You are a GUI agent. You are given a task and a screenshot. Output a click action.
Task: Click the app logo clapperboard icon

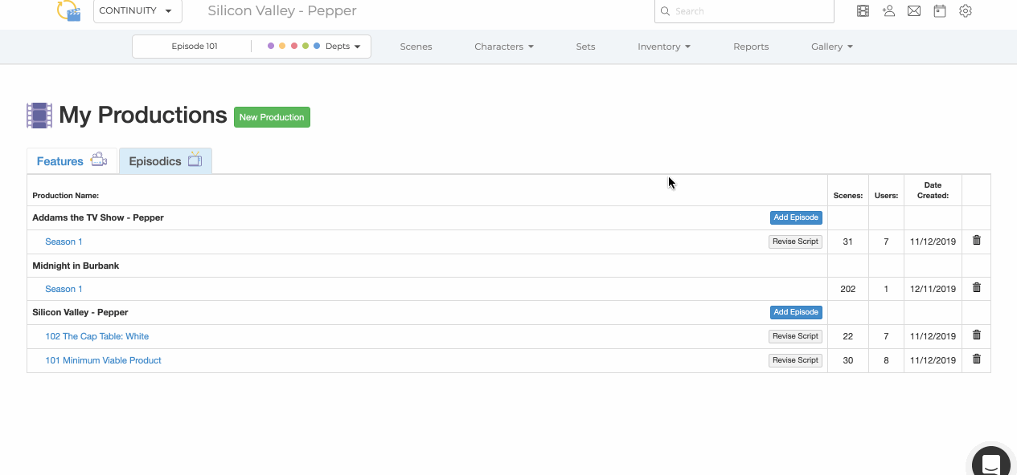pyautogui.click(x=69, y=10)
